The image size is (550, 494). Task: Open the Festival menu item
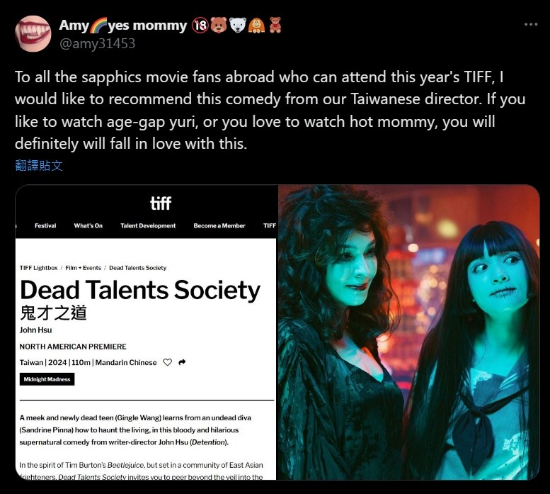pyautogui.click(x=45, y=226)
